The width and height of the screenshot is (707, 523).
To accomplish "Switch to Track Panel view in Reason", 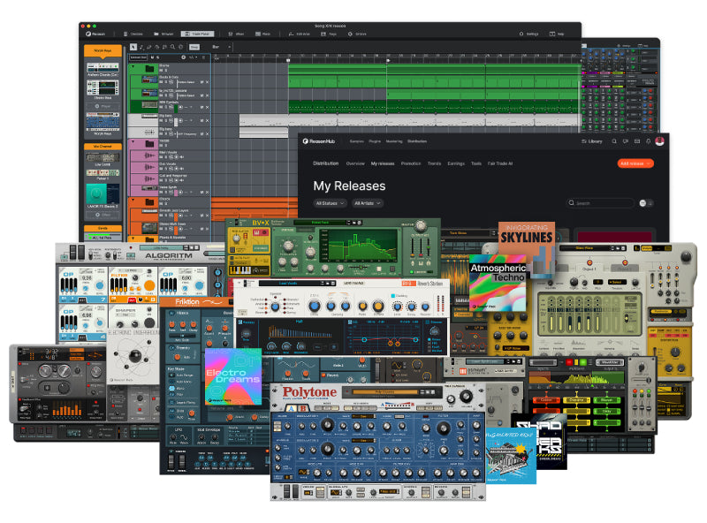I will (x=197, y=34).
